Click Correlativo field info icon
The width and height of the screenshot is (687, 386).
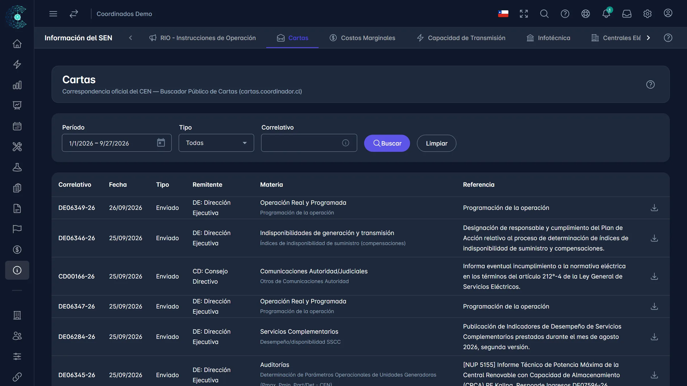click(x=346, y=143)
